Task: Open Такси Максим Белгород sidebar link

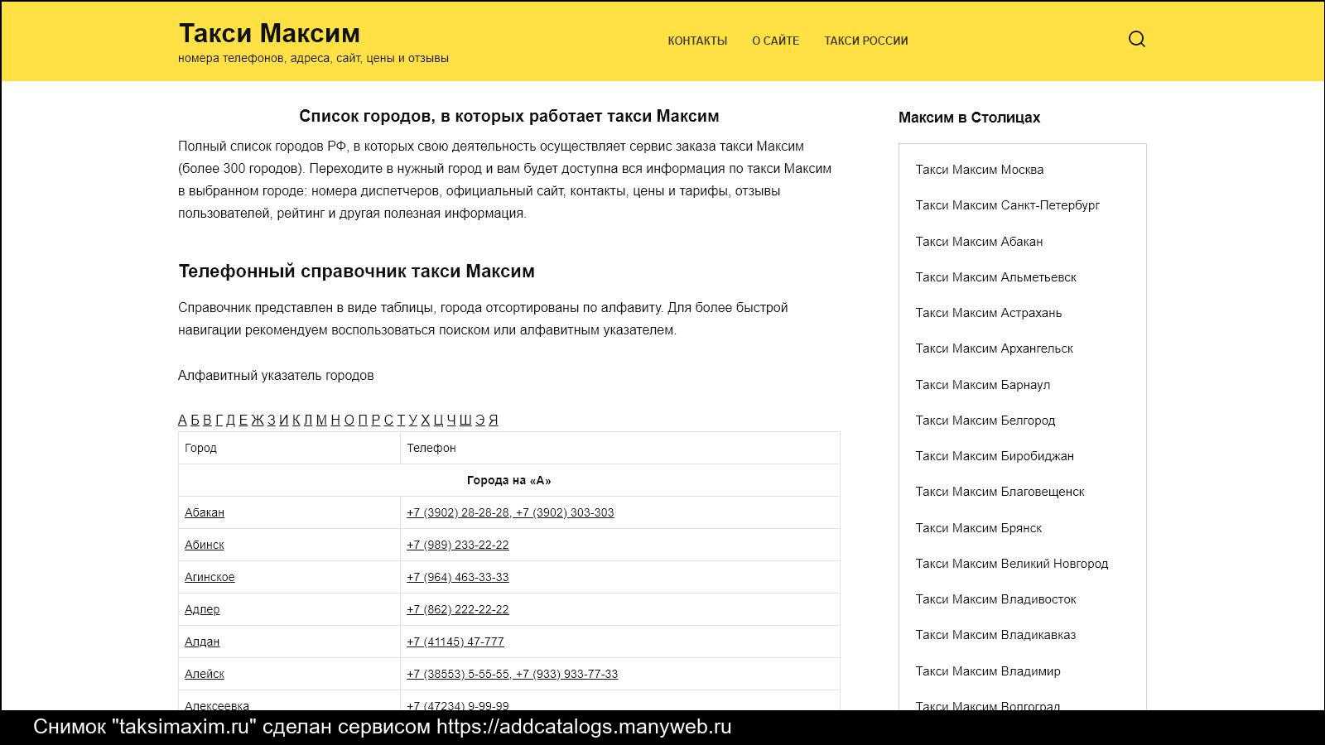Action: coord(985,421)
